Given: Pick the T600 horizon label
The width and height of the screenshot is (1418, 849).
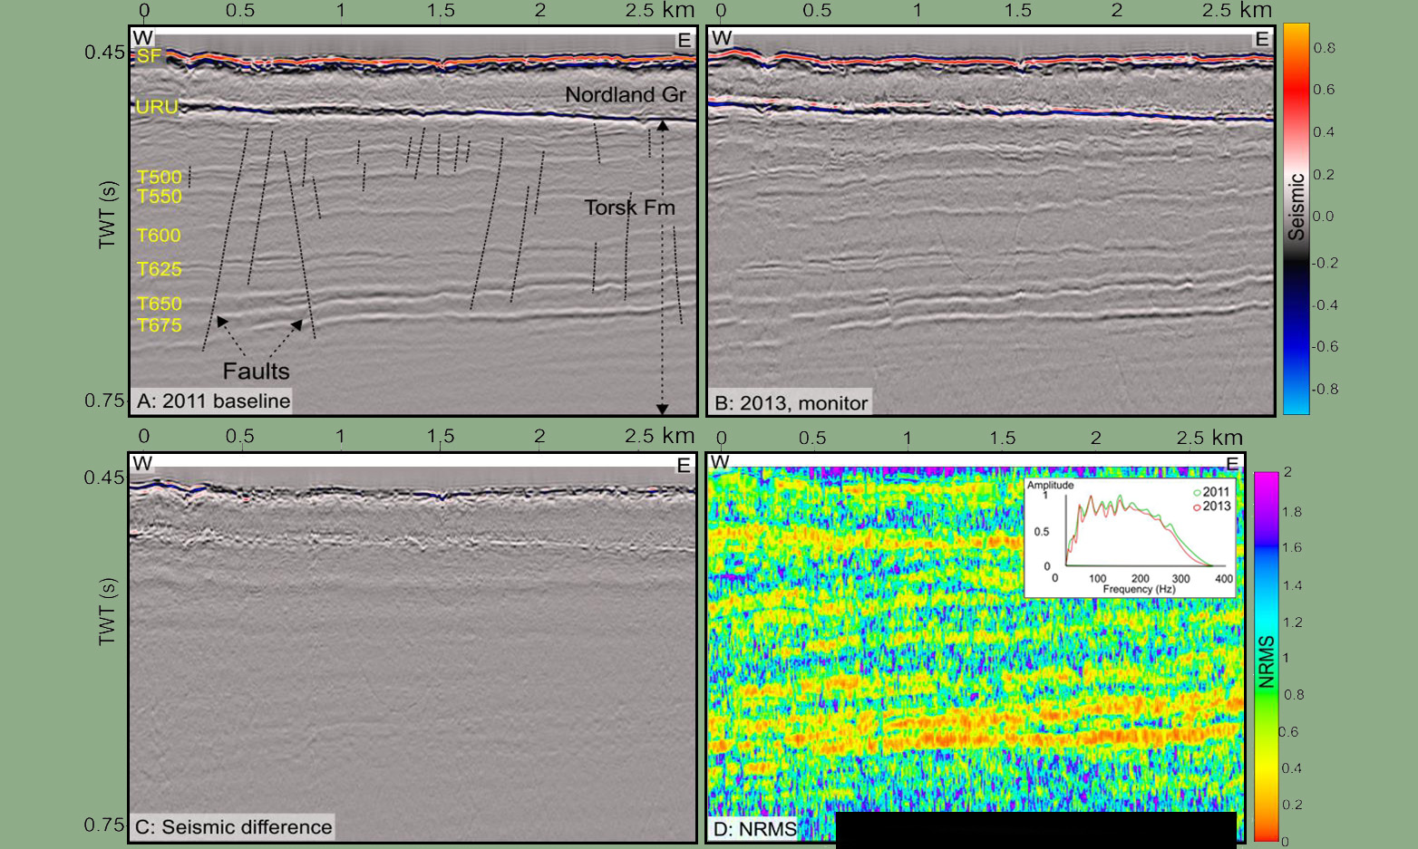Looking at the screenshot, I should [x=159, y=236].
